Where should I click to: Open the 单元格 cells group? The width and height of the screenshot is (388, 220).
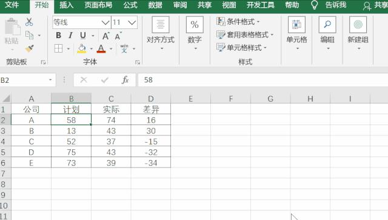click(x=296, y=33)
